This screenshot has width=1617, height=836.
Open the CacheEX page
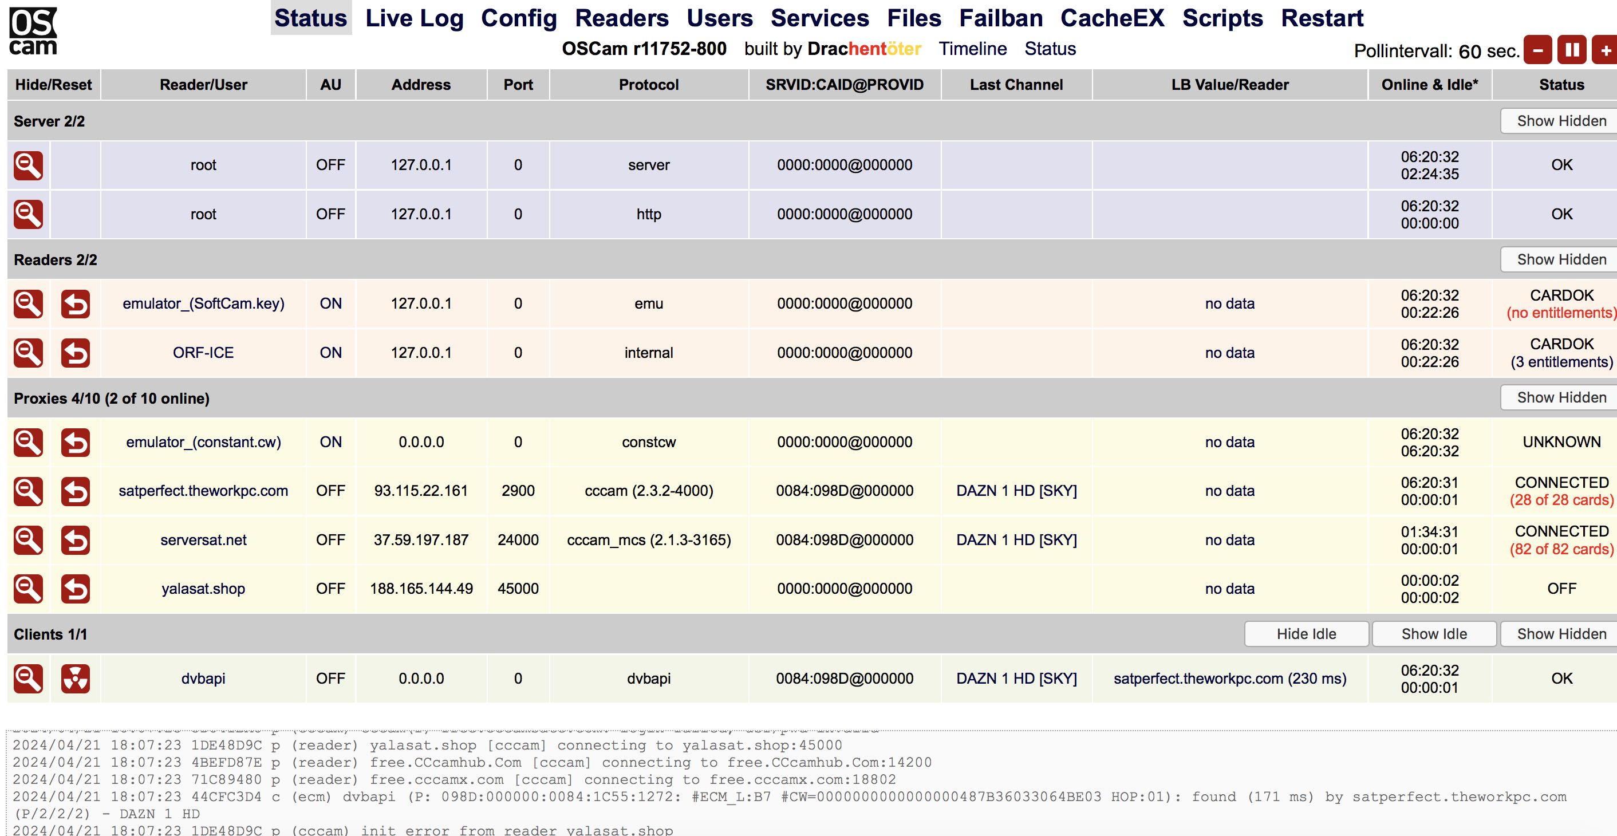point(1113,18)
